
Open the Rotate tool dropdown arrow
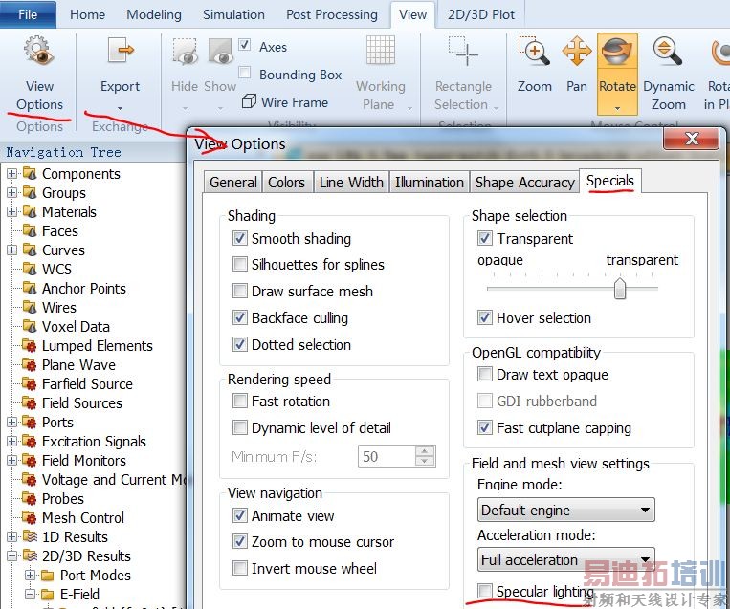[617, 108]
